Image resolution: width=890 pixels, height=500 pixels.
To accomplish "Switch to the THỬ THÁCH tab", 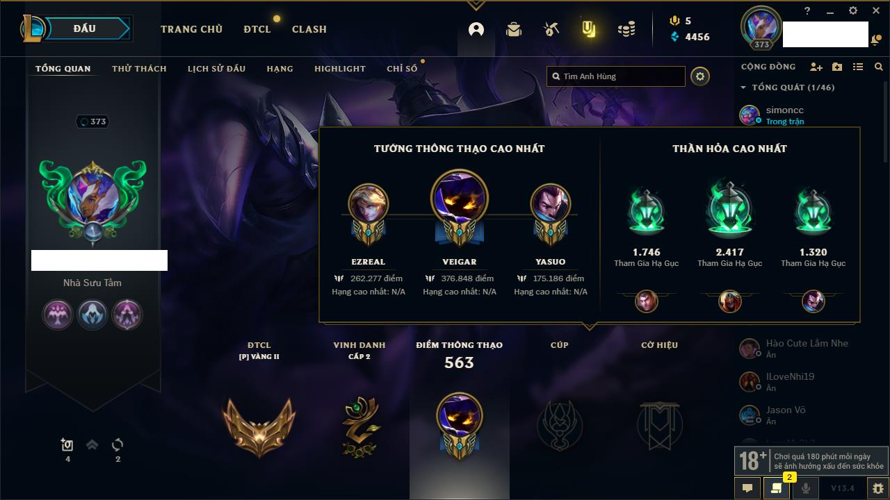I will pos(139,69).
